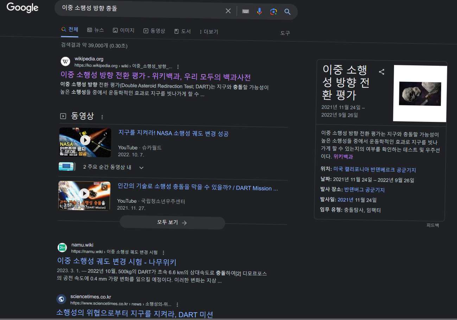This screenshot has height=320, width=457.
Task: Switch to the 뉴스 tab
Action: (96, 30)
